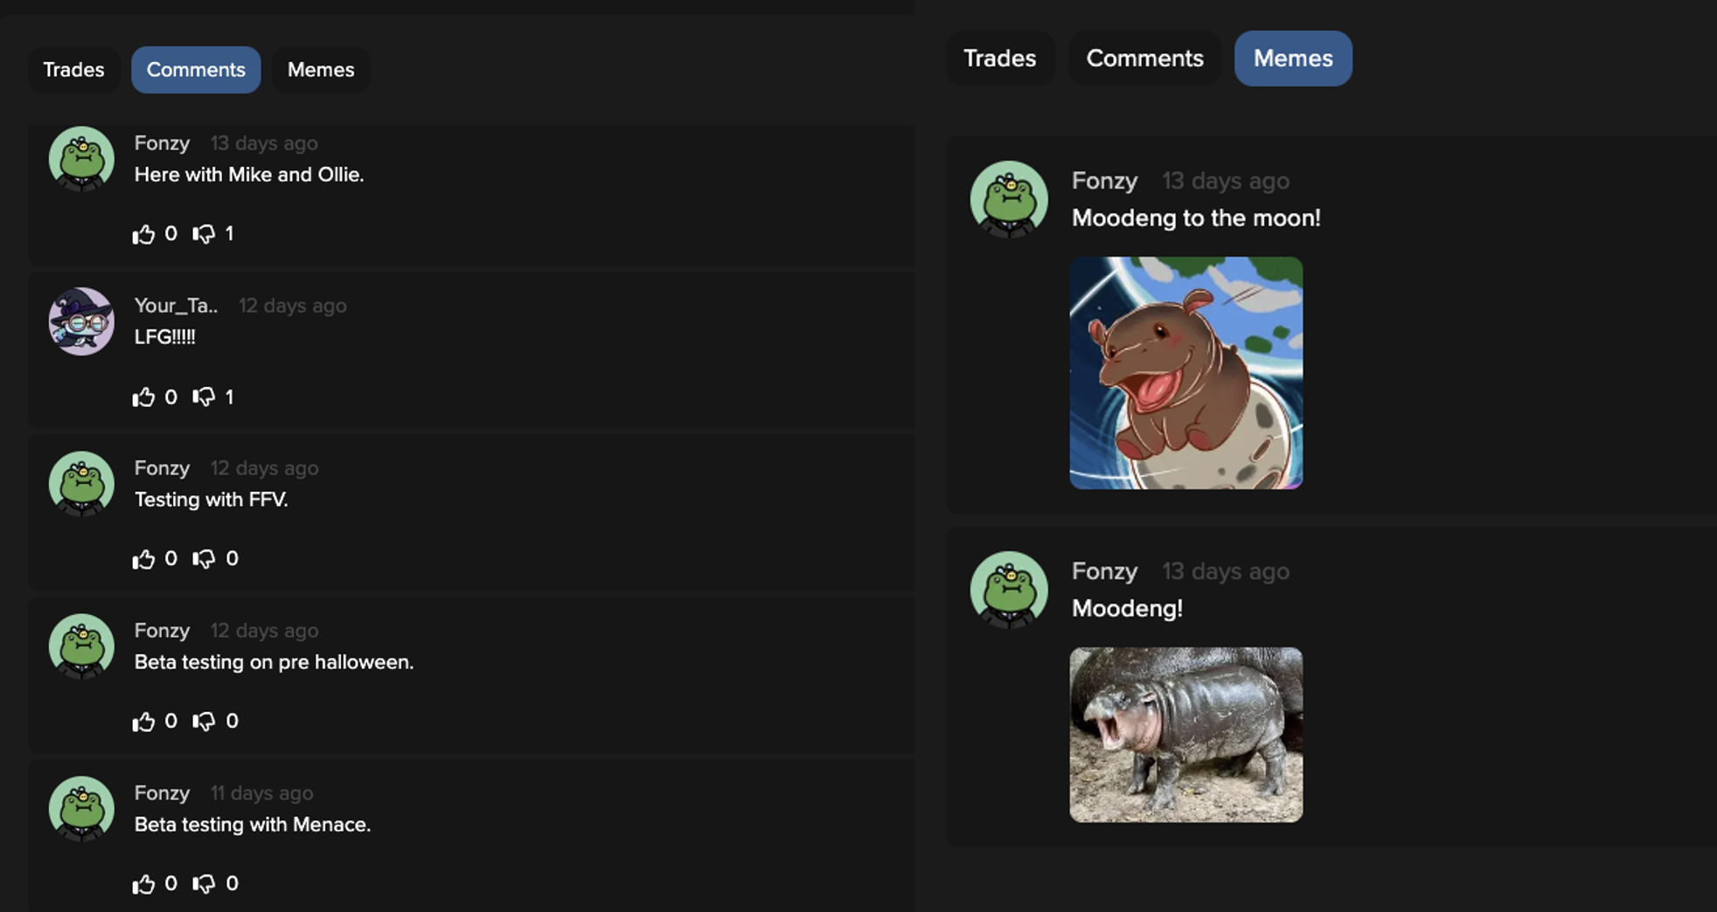This screenshot has height=912, width=1717.
Task: Switch to the Trades tab in left panel
Action: pyautogui.click(x=73, y=70)
